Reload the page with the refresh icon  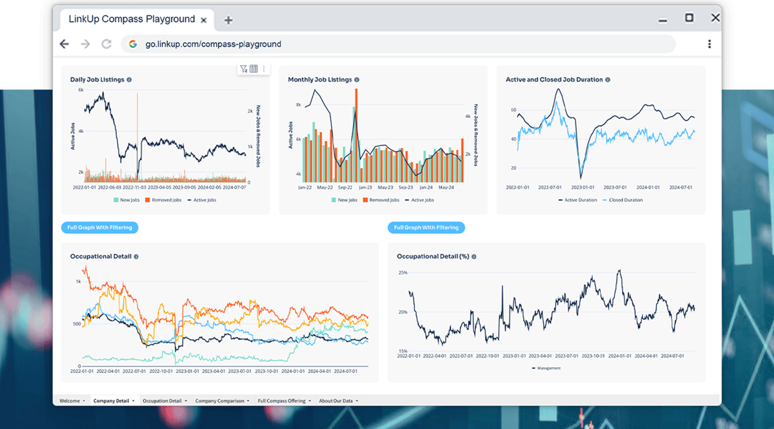pyautogui.click(x=106, y=44)
